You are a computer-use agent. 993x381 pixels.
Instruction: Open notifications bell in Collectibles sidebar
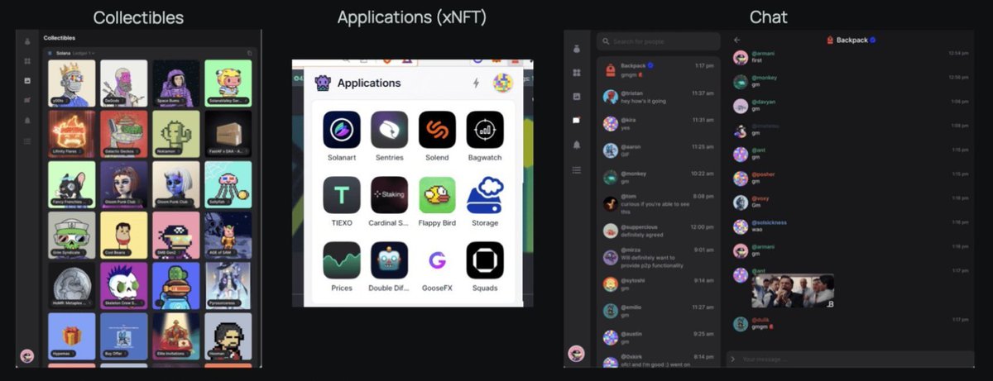coord(27,121)
